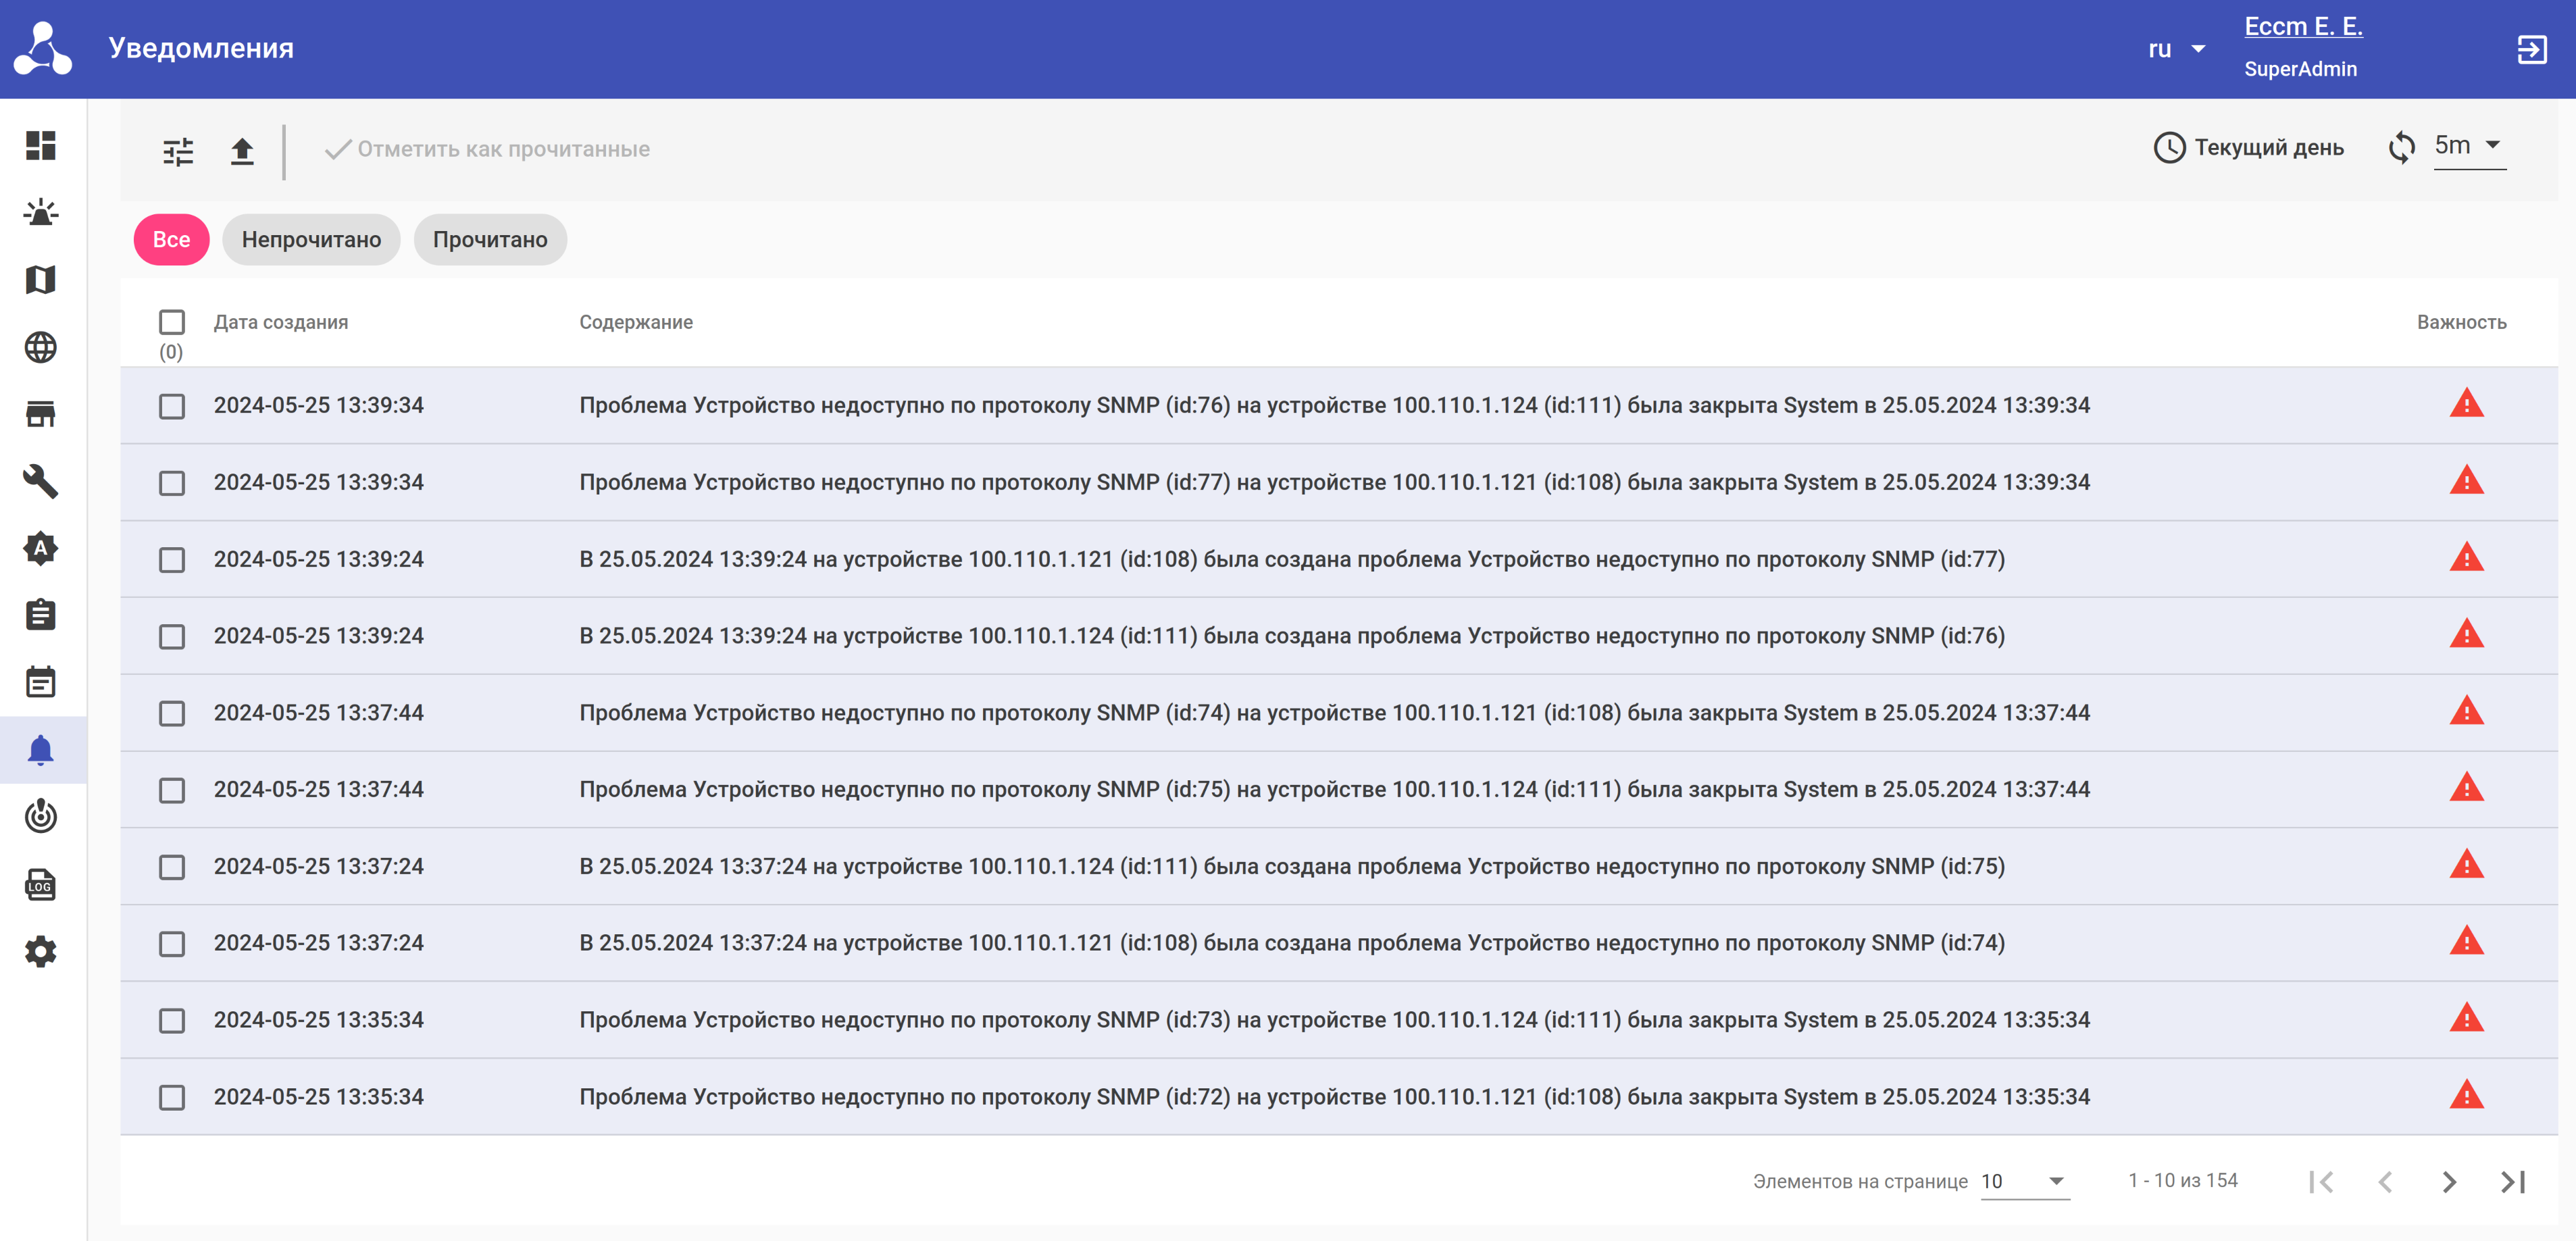Click the logout icon in header

pyautogui.click(x=2531, y=49)
